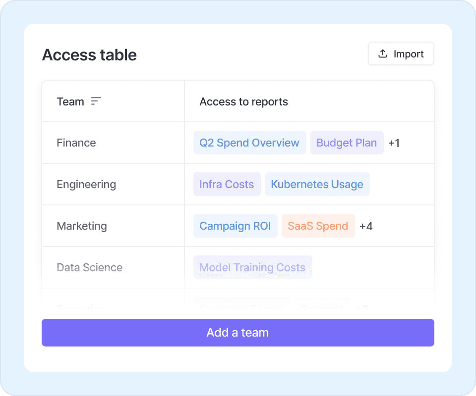This screenshot has height=396, width=476.
Task: Open the Campaign ROI report tag
Action: (235, 226)
